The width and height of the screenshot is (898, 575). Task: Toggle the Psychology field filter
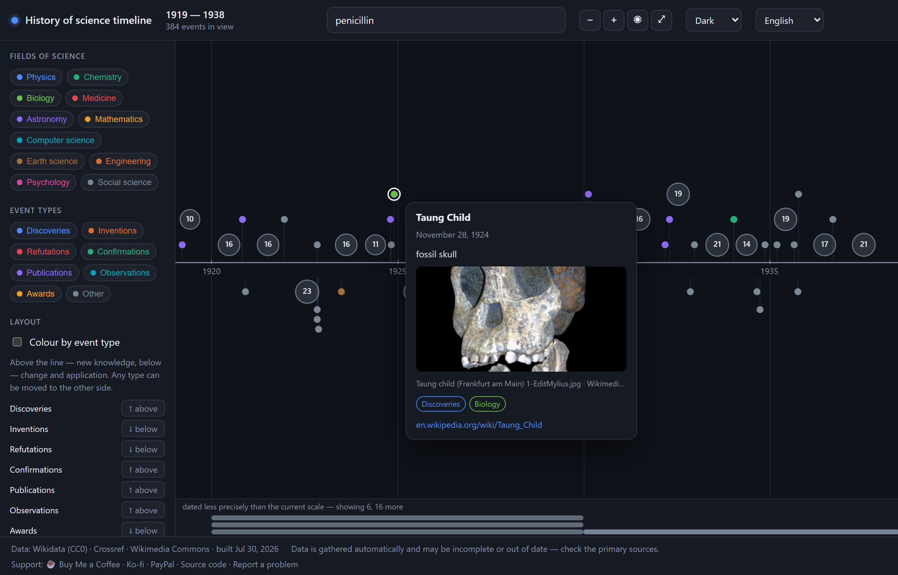(x=43, y=183)
